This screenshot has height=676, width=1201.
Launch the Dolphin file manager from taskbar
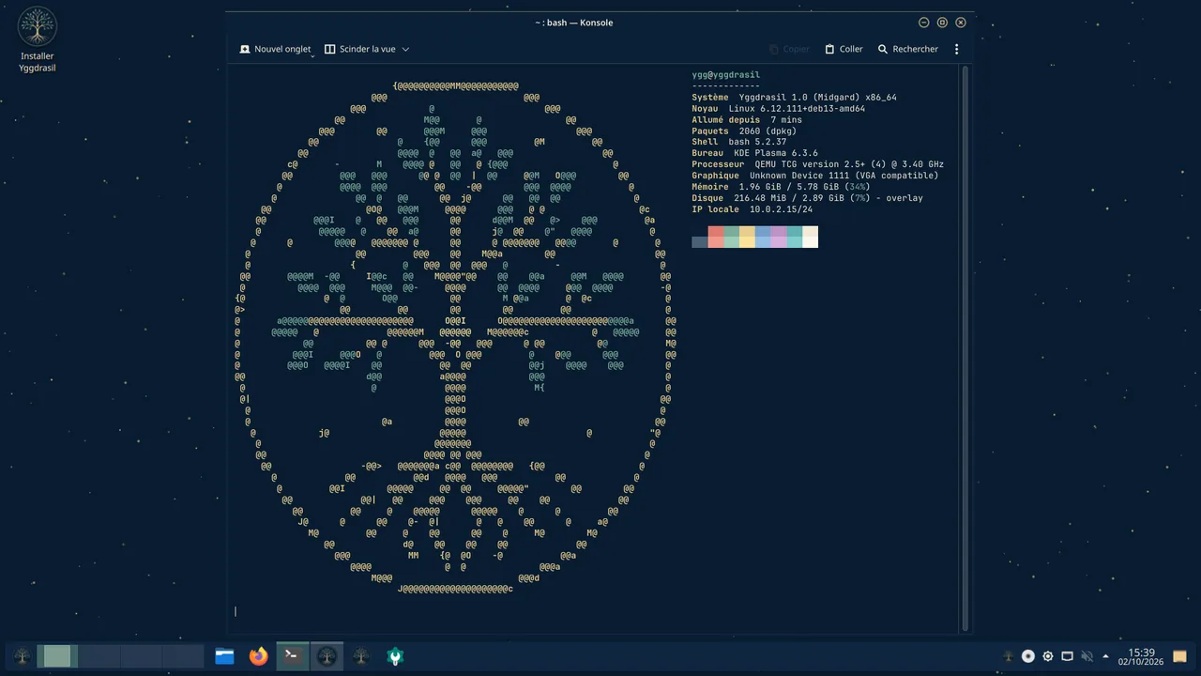(224, 656)
